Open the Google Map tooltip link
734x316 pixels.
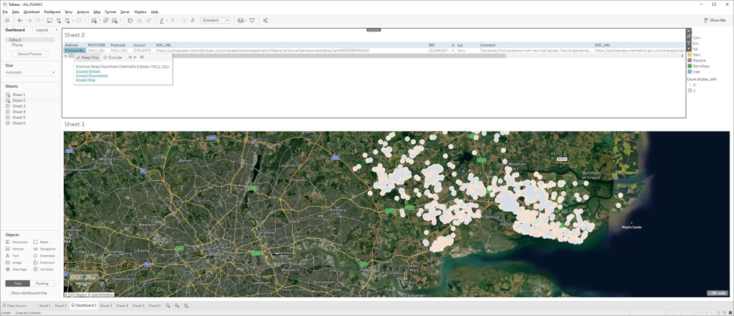click(85, 80)
